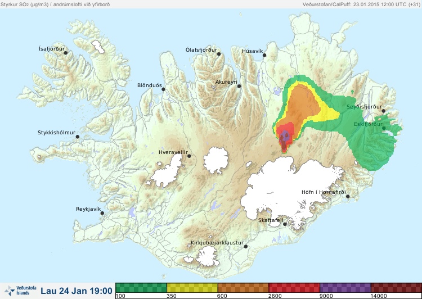Click the Eskifjörður label

[368, 124]
